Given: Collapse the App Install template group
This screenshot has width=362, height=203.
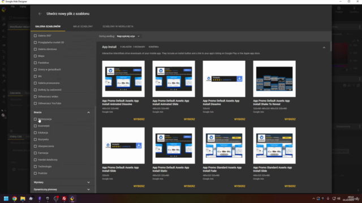Looking at the screenshot, I should pos(324,47).
